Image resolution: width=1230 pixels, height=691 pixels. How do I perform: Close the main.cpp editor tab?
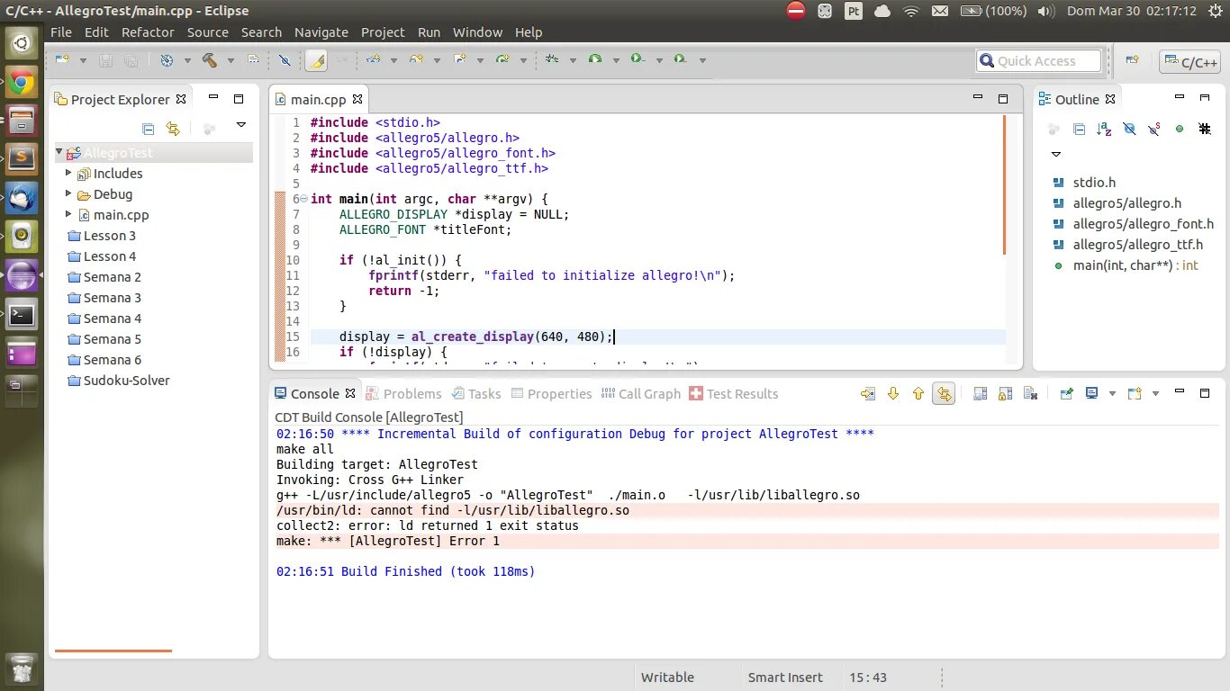pyautogui.click(x=357, y=99)
